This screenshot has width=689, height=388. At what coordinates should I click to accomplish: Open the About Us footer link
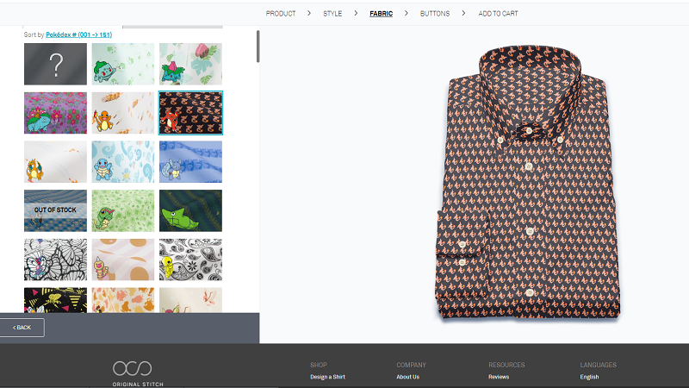pyautogui.click(x=407, y=377)
